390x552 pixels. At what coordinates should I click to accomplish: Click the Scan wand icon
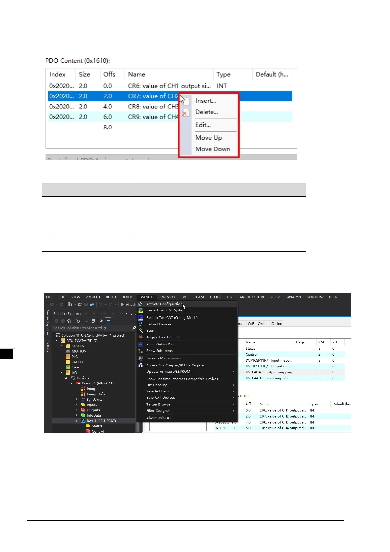[140, 330]
